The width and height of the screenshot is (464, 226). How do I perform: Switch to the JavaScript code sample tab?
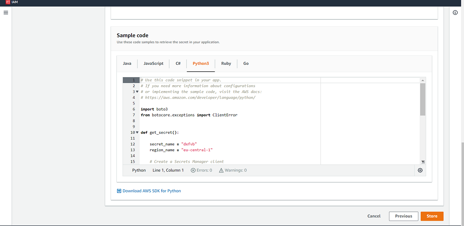click(x=153, y=63)
